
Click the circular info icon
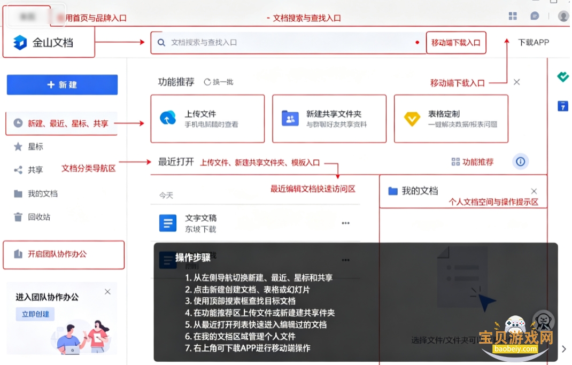pos(521,161)
